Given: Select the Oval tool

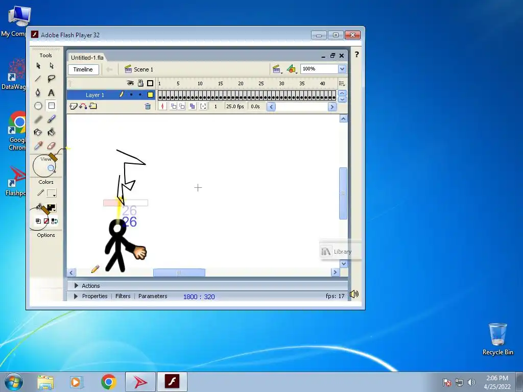Looking at the screenshot, I should pos(38,106).
